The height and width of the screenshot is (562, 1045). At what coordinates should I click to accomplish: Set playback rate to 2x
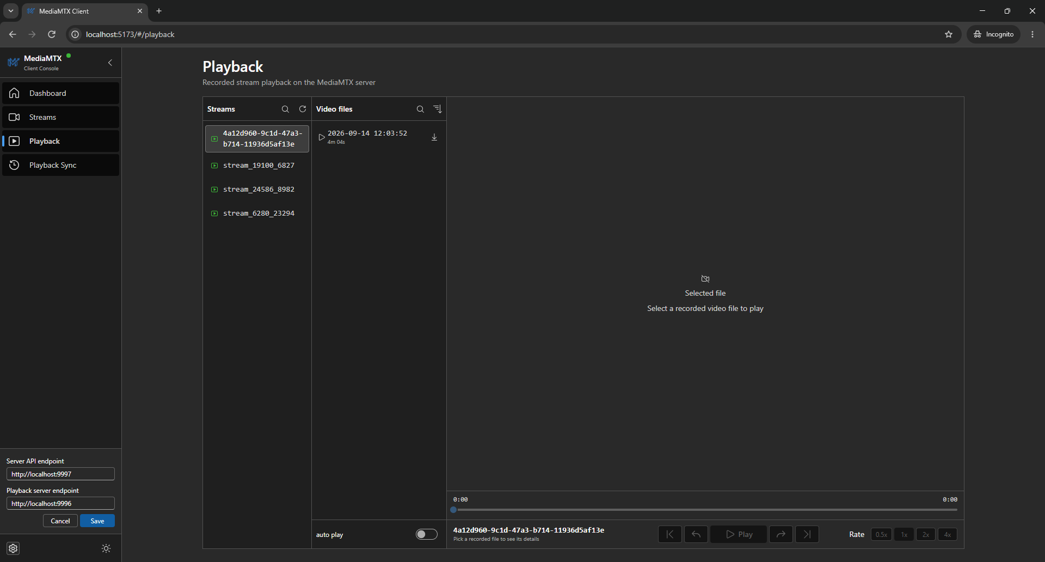[926, 534]
